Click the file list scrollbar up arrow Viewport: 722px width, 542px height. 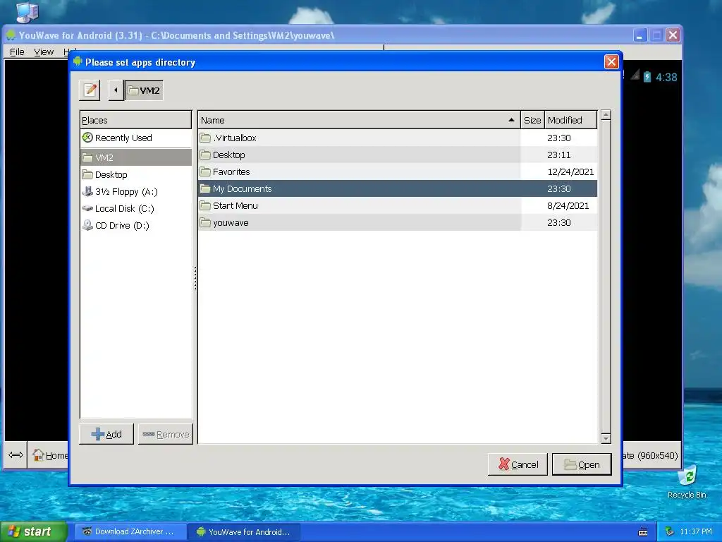pyautogui.click(x=606, y=115)
